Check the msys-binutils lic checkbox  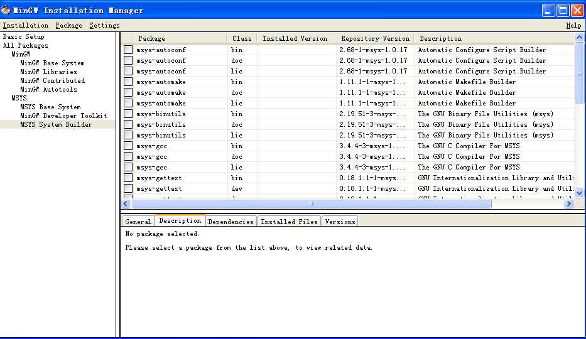pos(128,135)
